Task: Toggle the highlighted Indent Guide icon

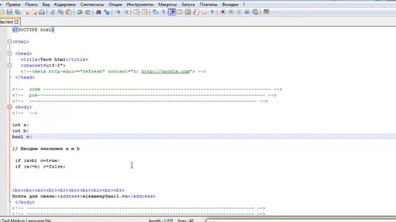Action: tap(172, 12)
